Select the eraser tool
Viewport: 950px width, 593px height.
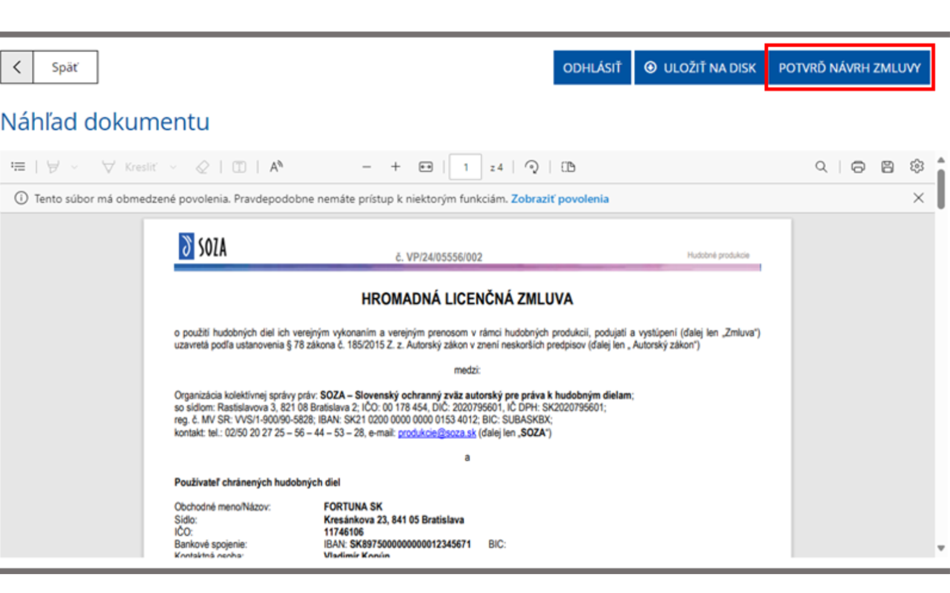coord(202,167)
